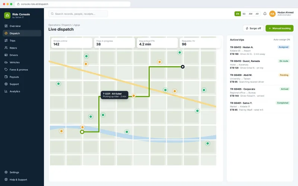Click the Pending status badge

click(284, 75)
